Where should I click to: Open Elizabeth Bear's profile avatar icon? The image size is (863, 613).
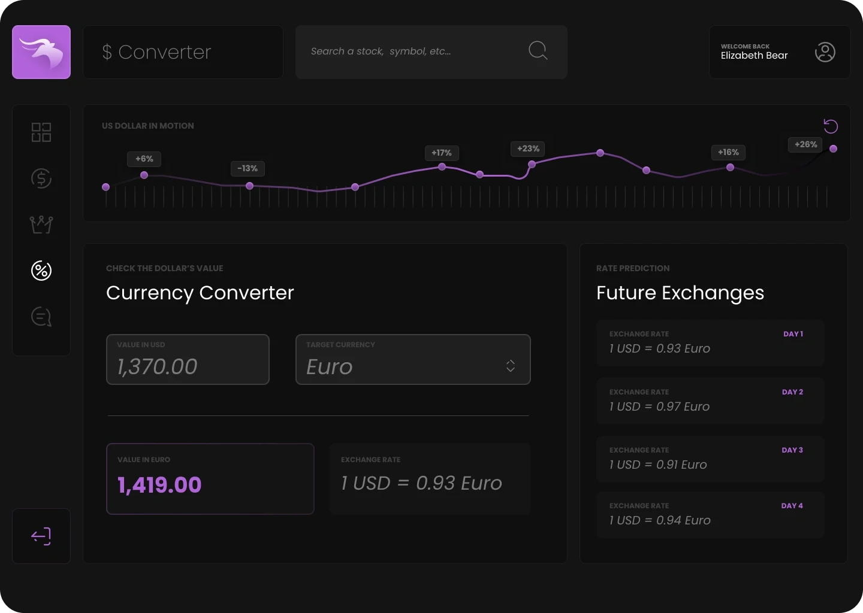point(825,52)
